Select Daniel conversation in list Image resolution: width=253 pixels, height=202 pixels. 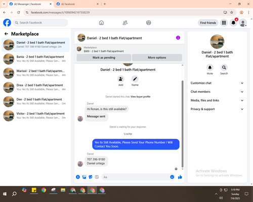tap(35, 44)
